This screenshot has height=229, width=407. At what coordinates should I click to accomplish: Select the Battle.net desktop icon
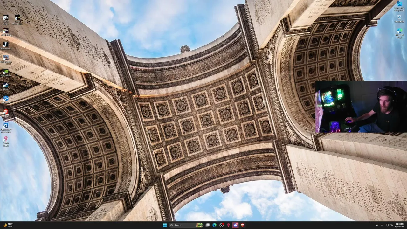tap(6, 100)
